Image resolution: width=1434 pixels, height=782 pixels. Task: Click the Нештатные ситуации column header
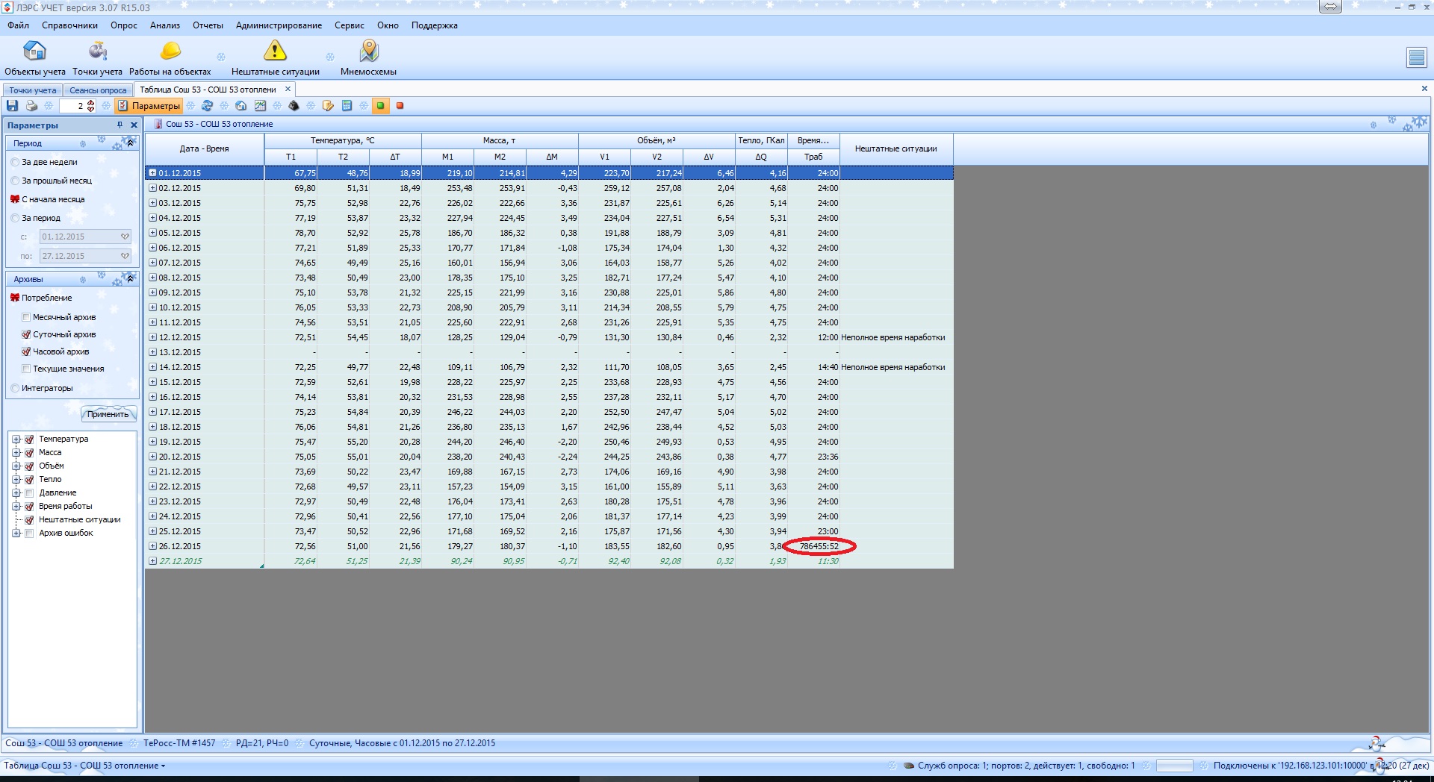click(x=896, y=148)
